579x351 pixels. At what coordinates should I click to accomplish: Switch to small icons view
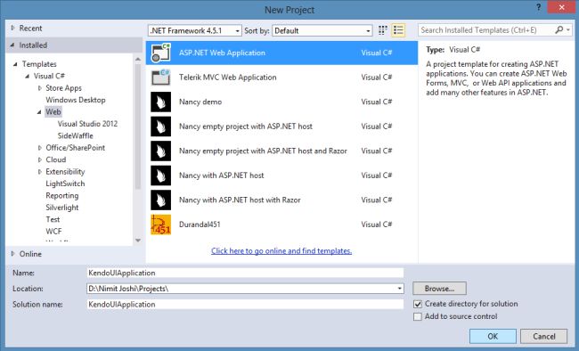(x=383, y=30)
